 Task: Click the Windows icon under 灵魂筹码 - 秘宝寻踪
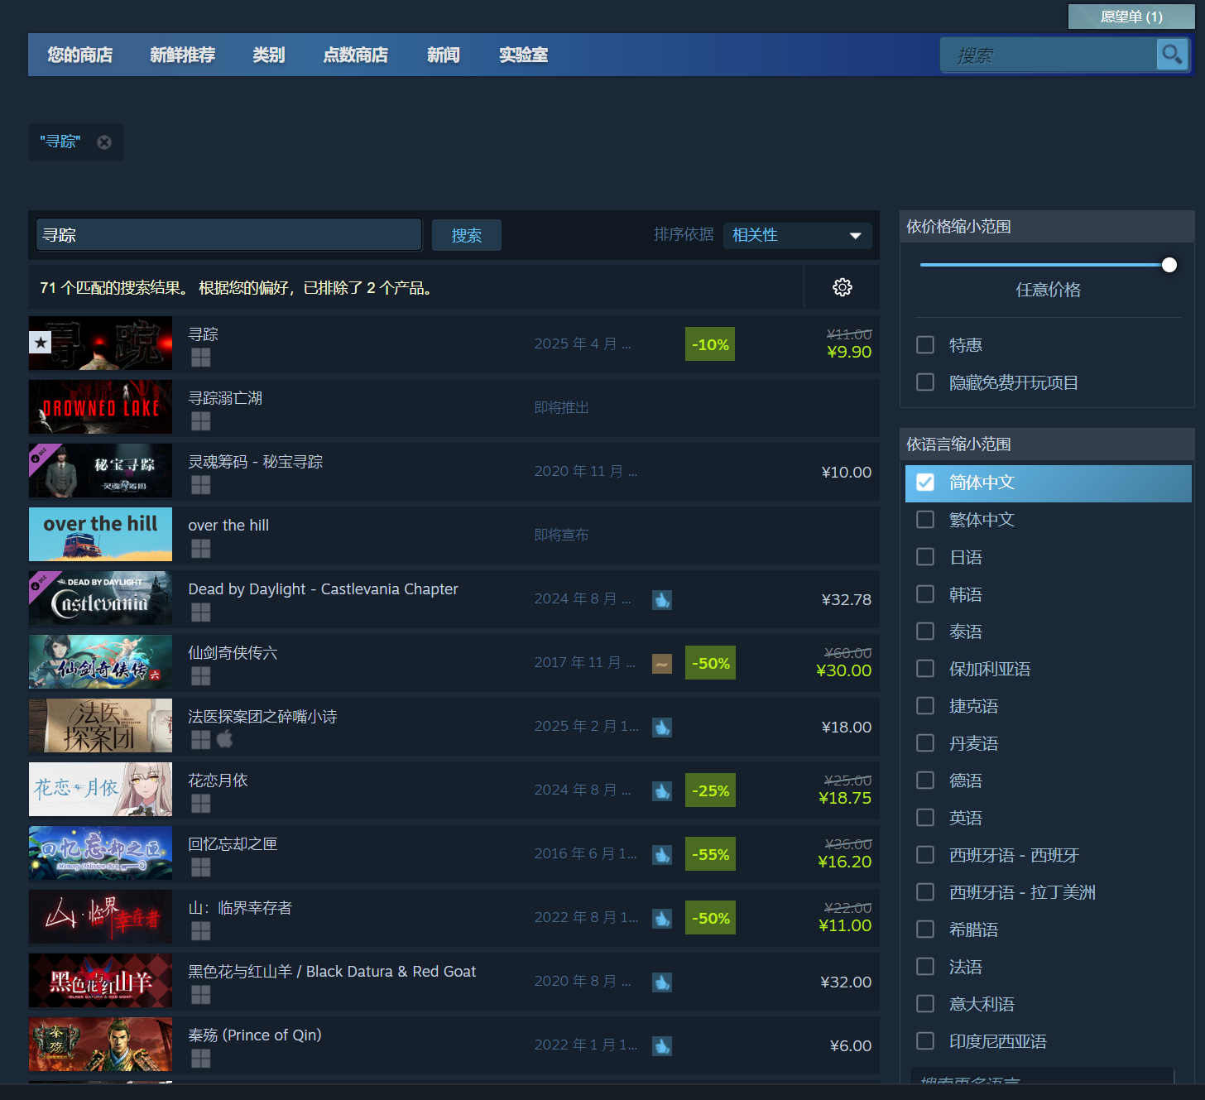tap(200, 485)
